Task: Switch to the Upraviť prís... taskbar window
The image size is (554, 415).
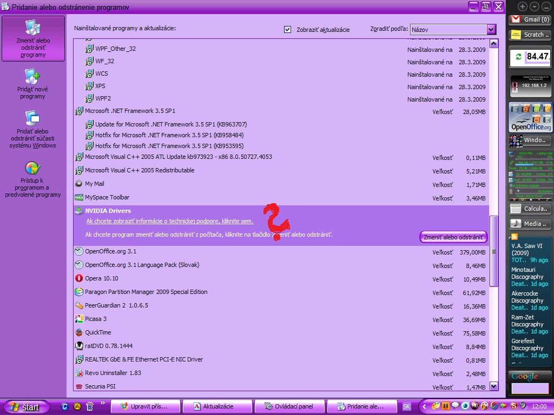Action: [146, 406]
